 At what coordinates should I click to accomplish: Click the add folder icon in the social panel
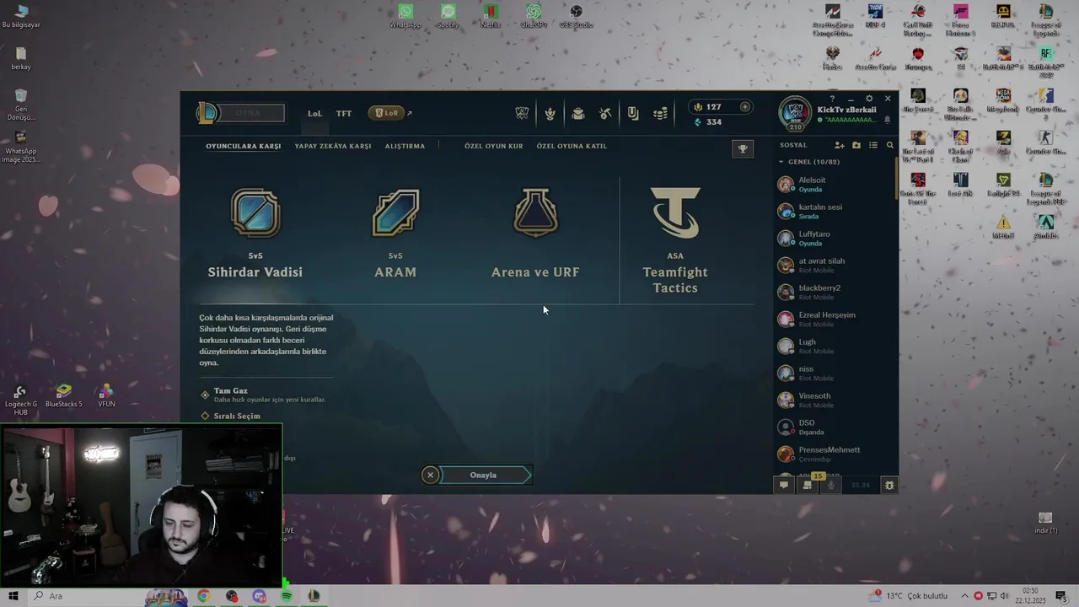coord(856,145)
